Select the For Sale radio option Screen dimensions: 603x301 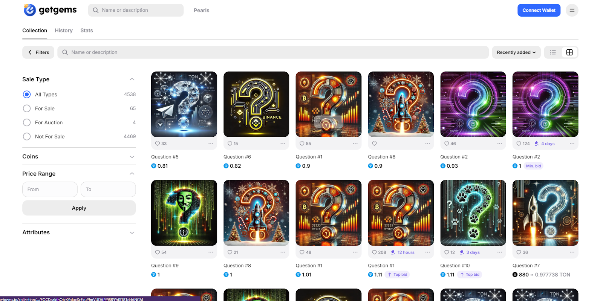27,108
